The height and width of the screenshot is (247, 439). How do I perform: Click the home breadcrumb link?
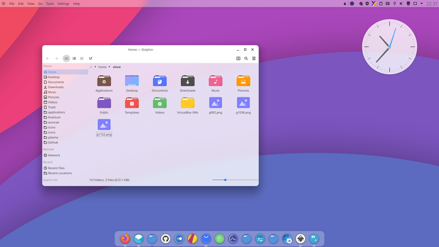pos(103,67)
